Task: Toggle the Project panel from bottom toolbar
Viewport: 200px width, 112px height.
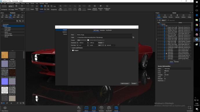Action: [x=94, y=109]
